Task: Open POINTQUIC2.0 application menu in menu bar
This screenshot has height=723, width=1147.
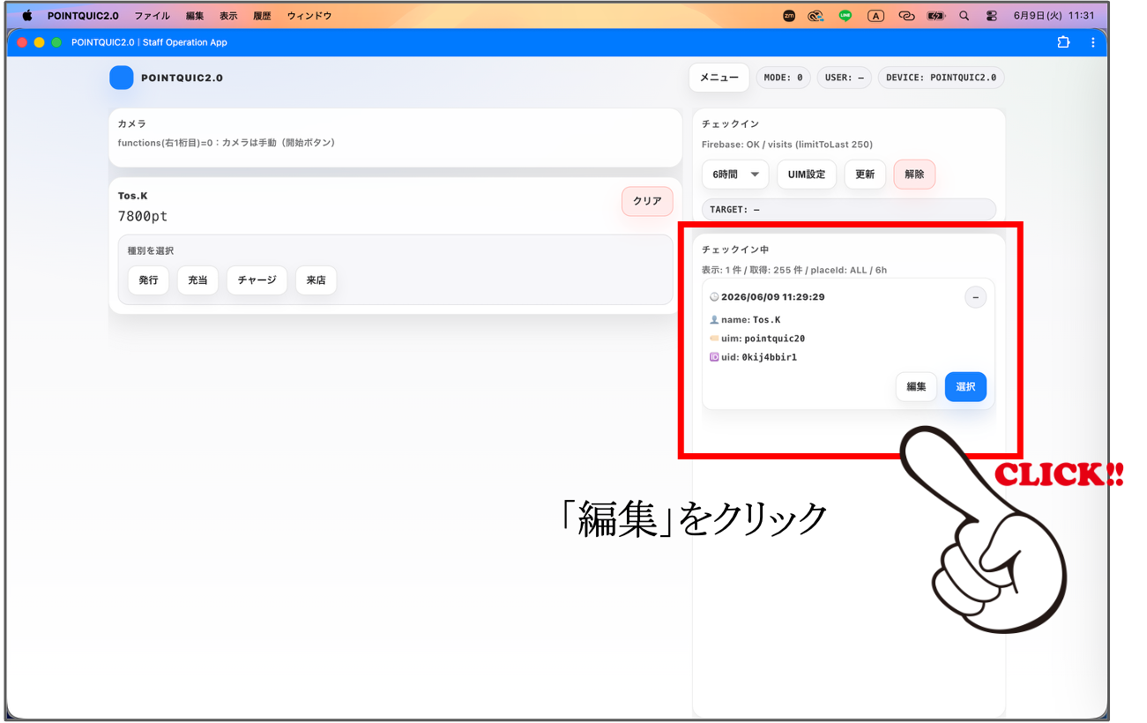Action: point(83,16)
